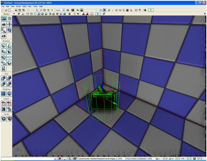Open the status bar command dropdown
Screen dimensions: 207x161
pyautogui.click(x=55, y=159)
